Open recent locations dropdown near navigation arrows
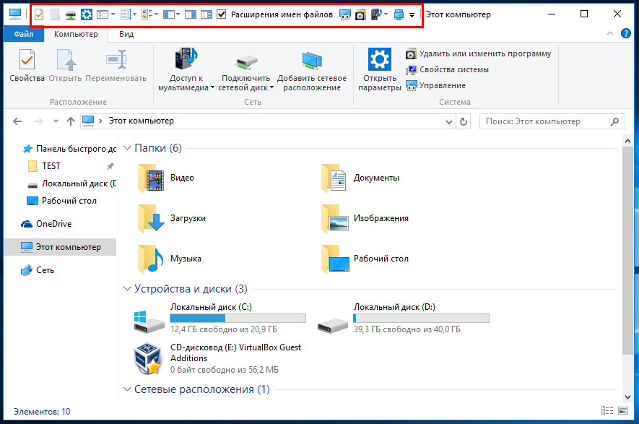639x424 pixels. pos(56,121)
